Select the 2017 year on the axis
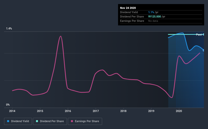 [96, 111]
